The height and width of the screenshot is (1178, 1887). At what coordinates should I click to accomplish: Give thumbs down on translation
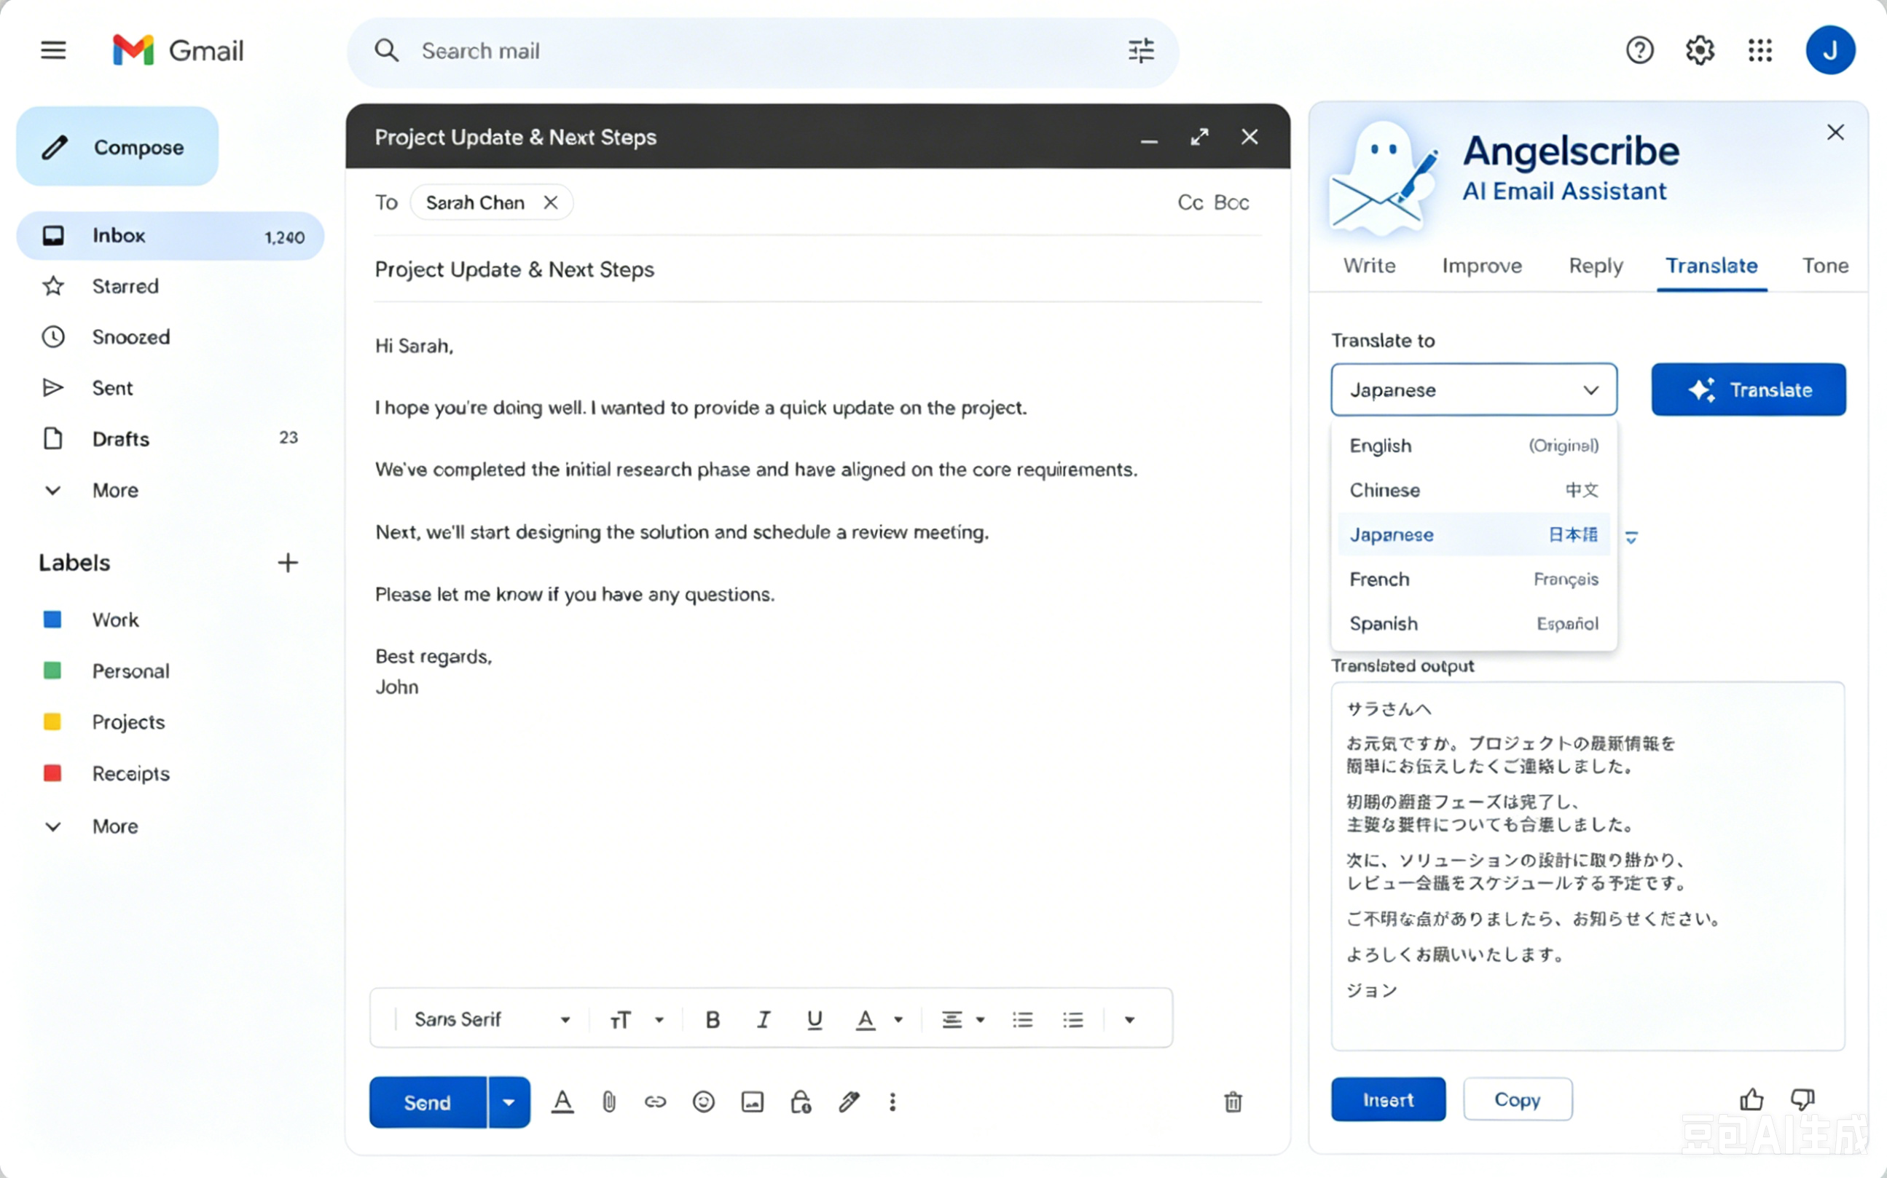coord(1802,1099)
